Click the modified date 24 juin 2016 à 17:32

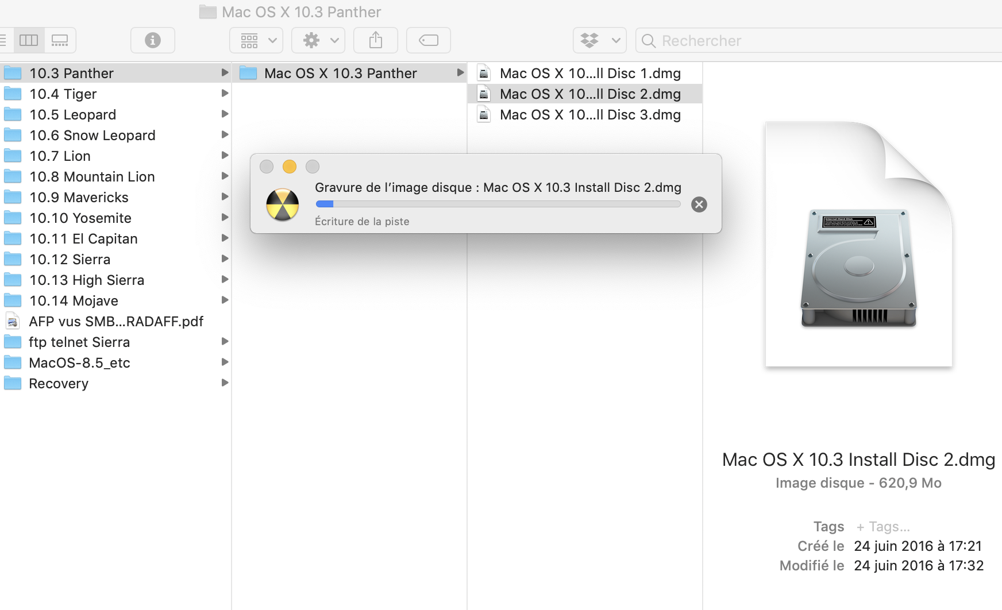click(919, 565)
